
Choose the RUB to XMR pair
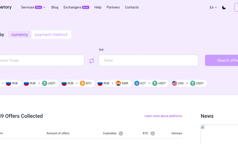114,83
